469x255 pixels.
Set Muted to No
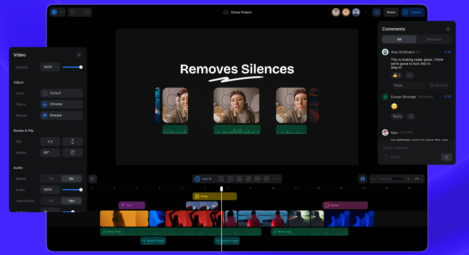[72, 179]
